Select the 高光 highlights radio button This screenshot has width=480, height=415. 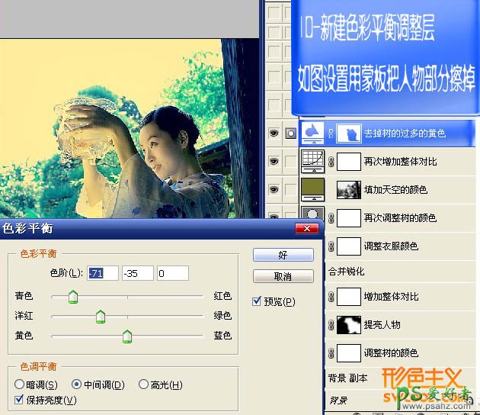click(x=143, y=384)
